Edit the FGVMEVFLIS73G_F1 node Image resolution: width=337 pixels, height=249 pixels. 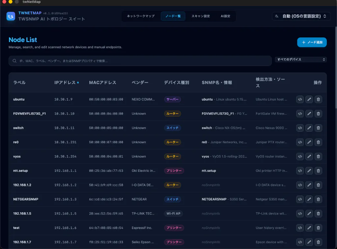pyautogui.click(x=309, y=114)
